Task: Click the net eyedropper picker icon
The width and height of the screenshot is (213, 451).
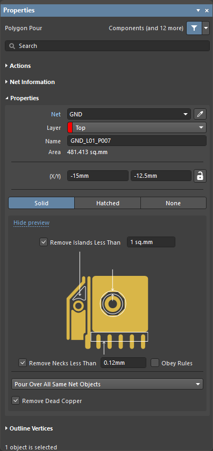Action: pos(200,114)
